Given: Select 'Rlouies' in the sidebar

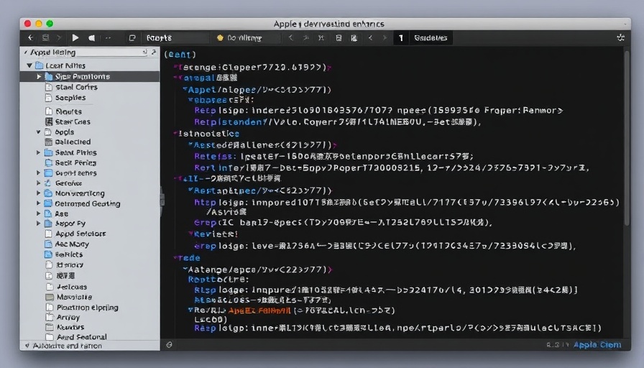Looking at the screenshot, I should [68, 111].
